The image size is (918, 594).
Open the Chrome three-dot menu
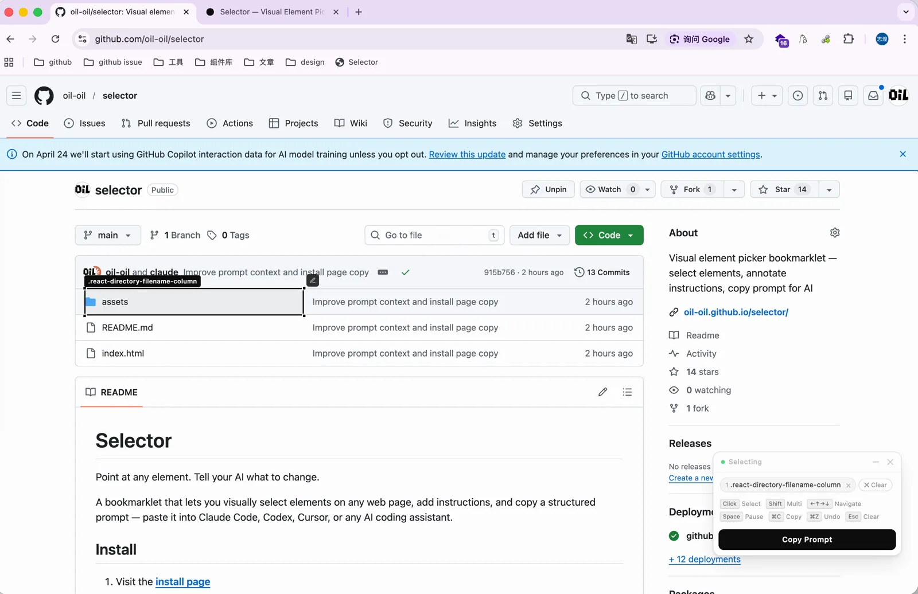coord(905,39)
